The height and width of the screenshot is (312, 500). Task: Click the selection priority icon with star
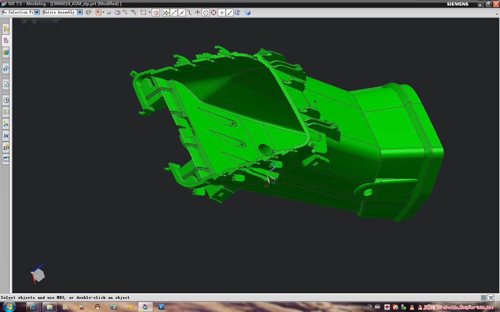coord(98,12)
